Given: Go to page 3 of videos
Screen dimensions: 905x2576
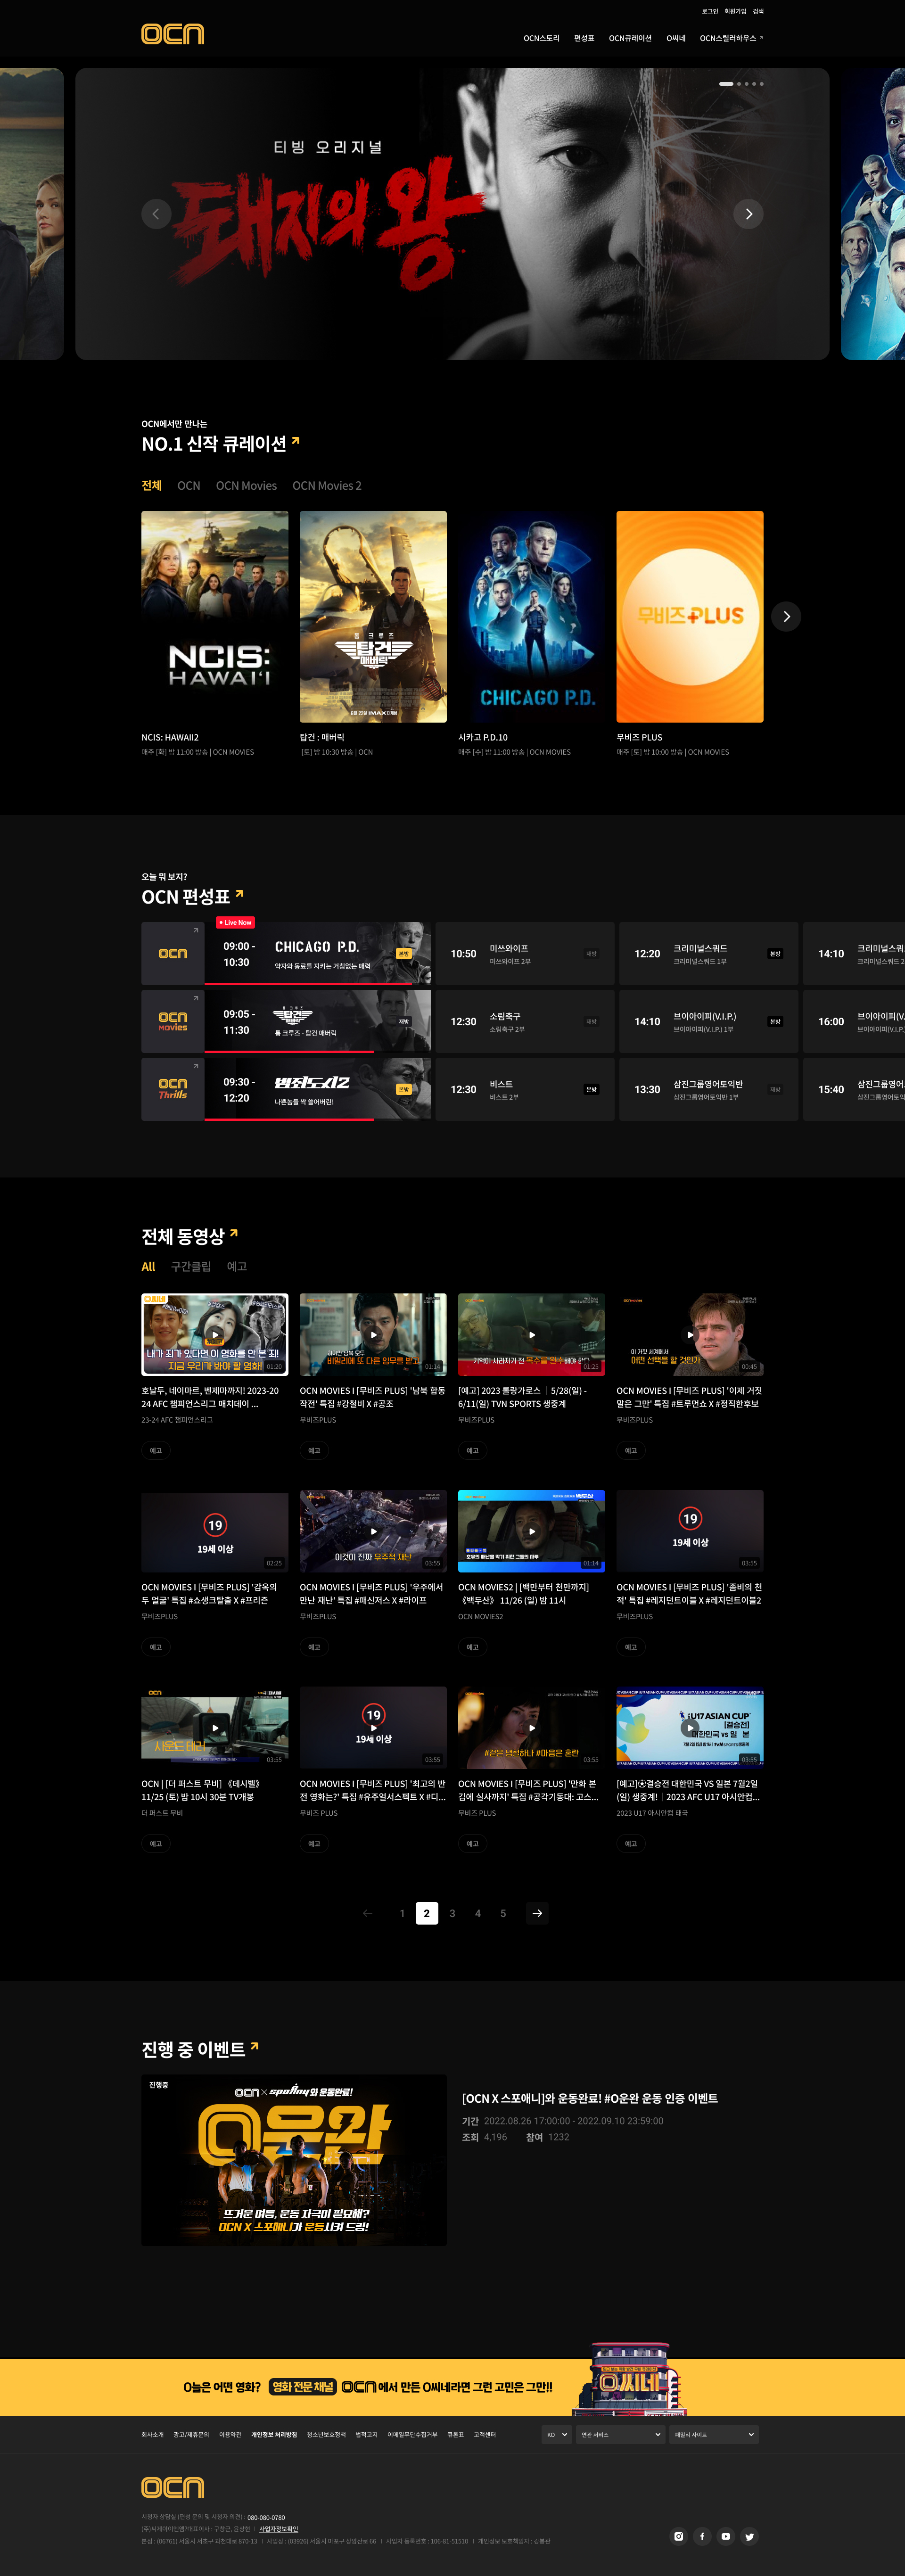Looking at the screenshot, I should coord(452,1912).
